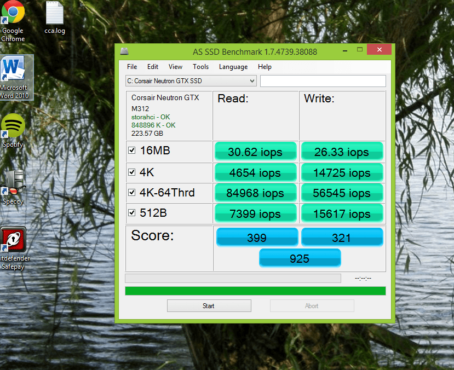Viewport: 454px width, 370px height.
Task: Click the AS SSD title bar drive icon
Action: click(x=124, y=51)
